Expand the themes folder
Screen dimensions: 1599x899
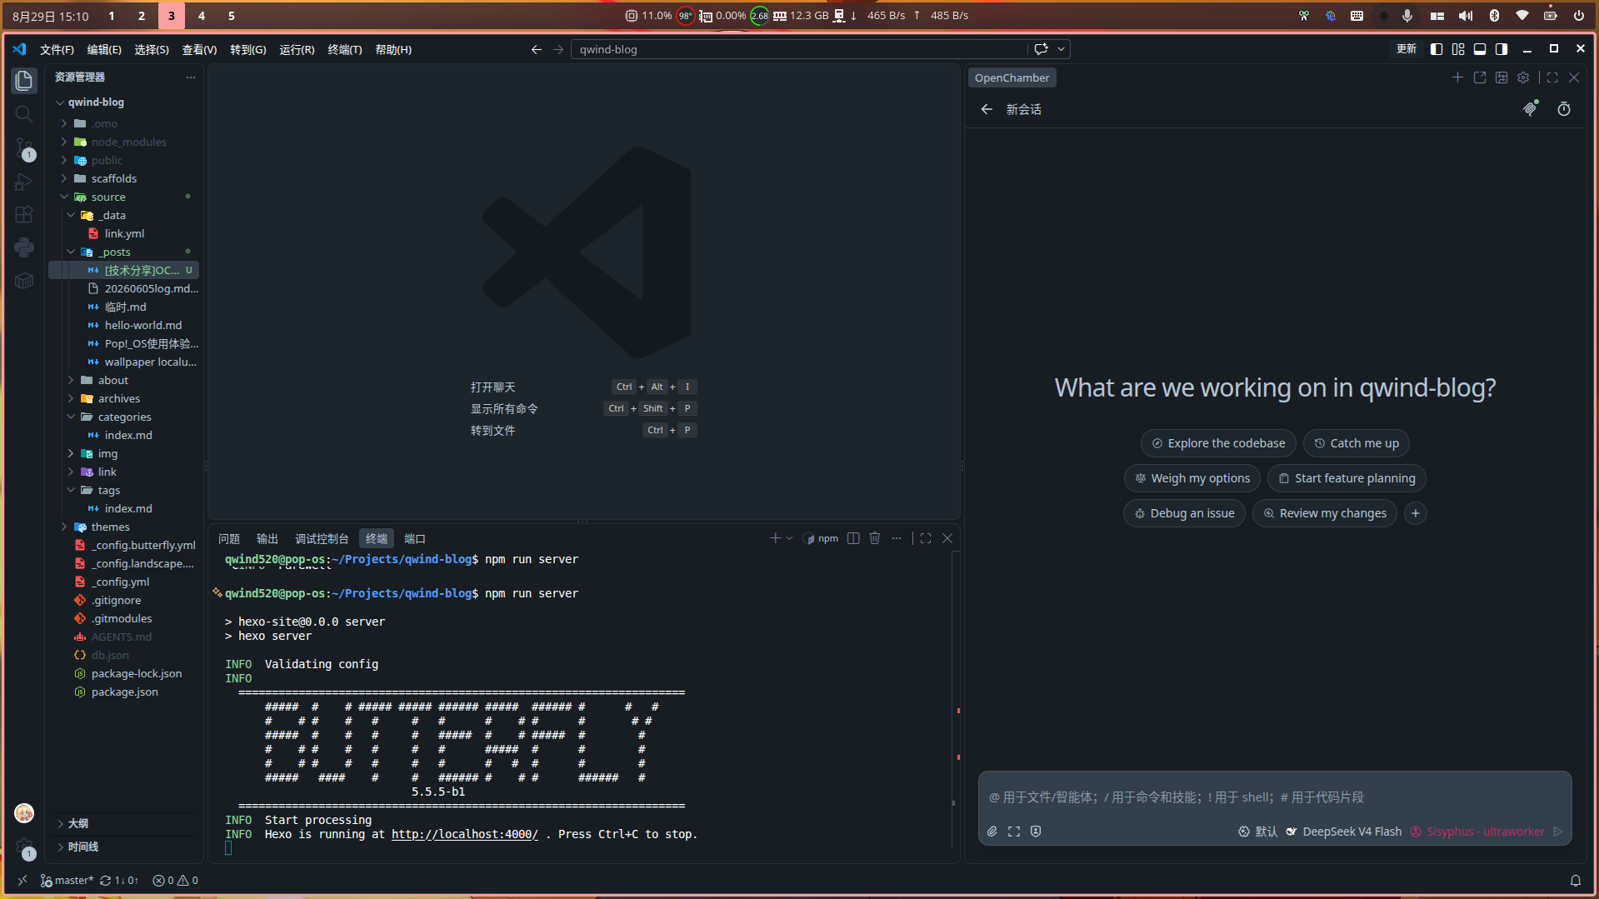point(64,527)
